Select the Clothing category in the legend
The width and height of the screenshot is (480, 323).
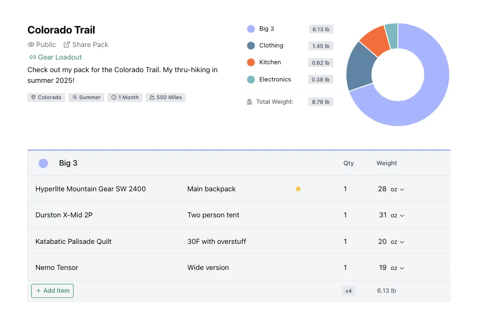tap(271, 46)
